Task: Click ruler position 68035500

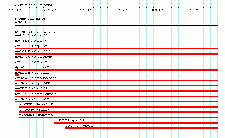Action: coord(192,10)
